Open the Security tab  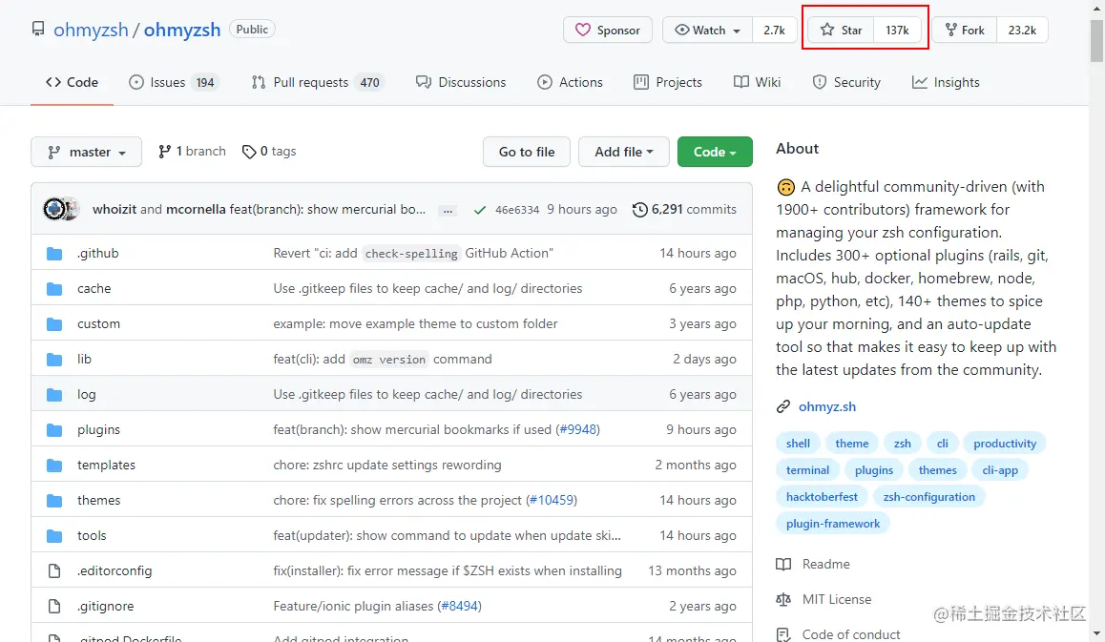(x=846, y=82)
